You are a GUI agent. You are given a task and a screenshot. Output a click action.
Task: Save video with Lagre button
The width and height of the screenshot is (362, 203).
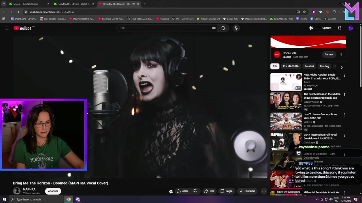pos(226,191)
